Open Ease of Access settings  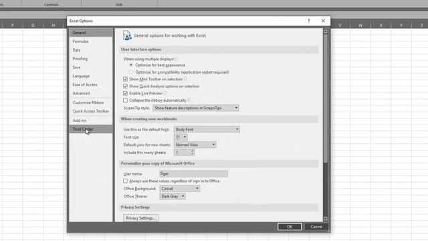tap(91, 85)
